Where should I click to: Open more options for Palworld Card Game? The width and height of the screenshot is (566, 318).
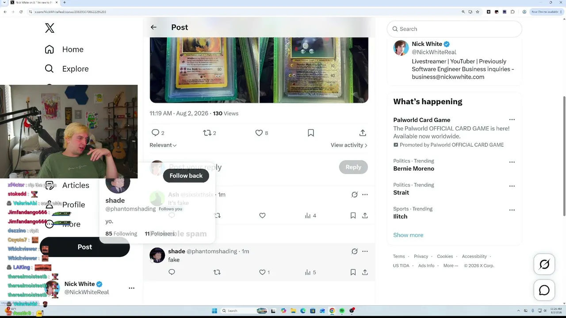coord(512,120)
